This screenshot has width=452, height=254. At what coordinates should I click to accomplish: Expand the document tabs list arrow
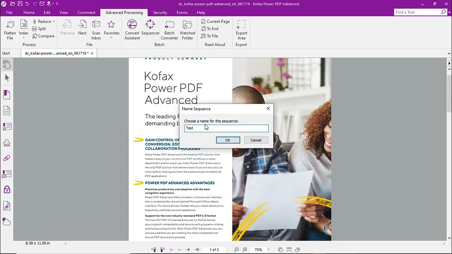point(449,54)
